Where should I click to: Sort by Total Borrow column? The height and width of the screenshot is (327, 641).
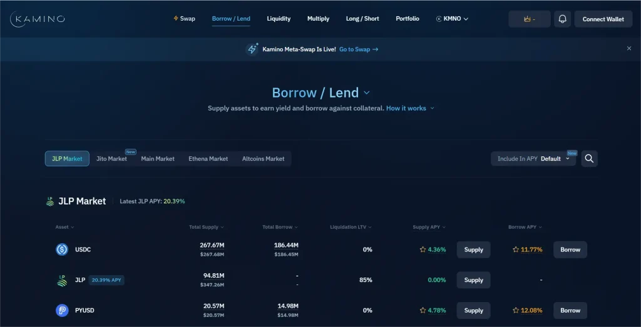click(280, 227)
